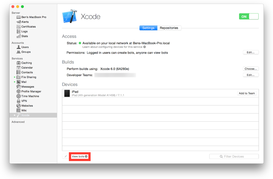Open the Logs icon in sidebar

pos(18,31)
